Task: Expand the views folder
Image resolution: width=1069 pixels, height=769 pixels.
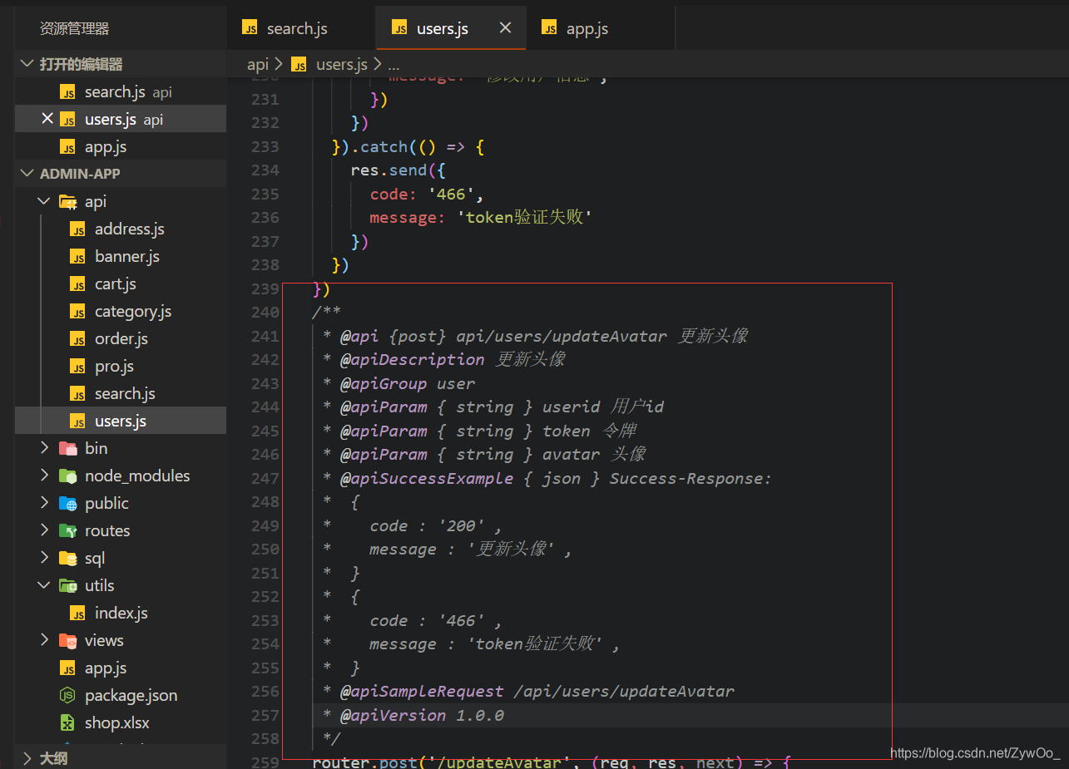Action: click(45, 640)
